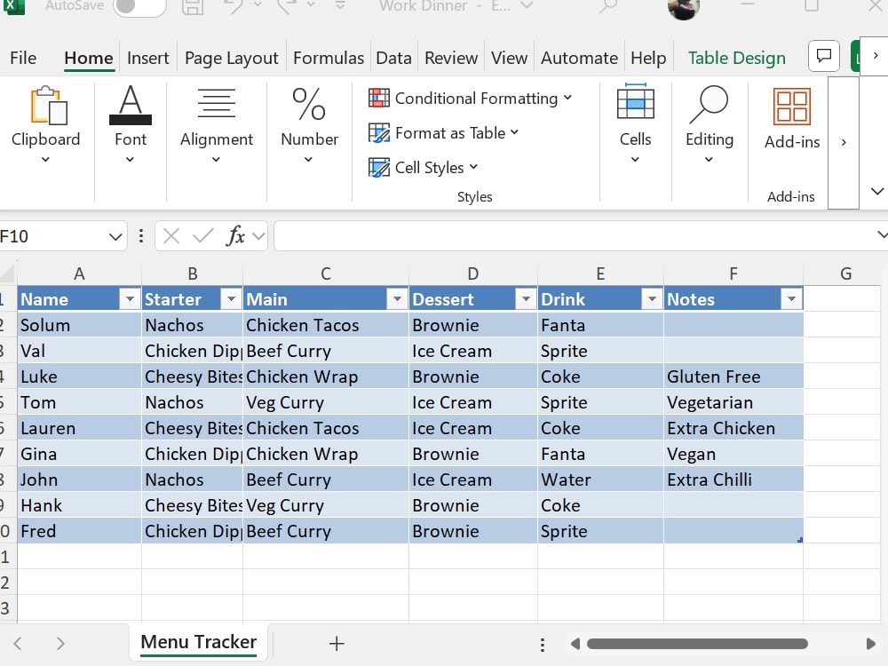
Task: Open the Dessert column filter dropdown
Action: [x=526, y=298]
